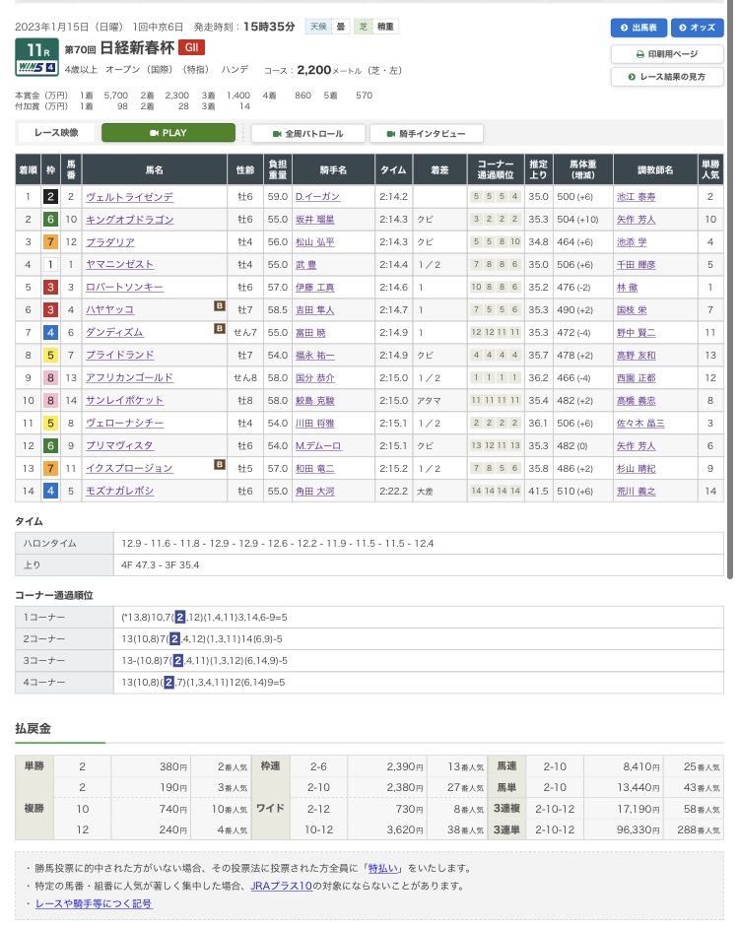Open 全周パトロール video

pos(308,134)
